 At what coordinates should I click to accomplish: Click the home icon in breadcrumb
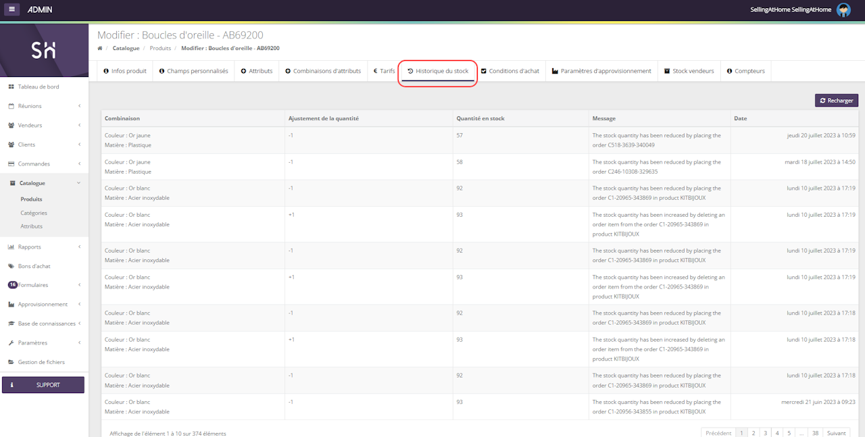click(x=100, y=49)
